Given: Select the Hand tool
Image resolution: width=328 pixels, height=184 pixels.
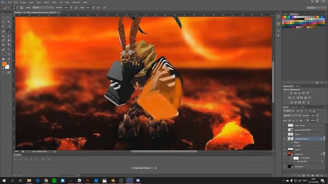Looking at the screenshot, I should pos(4,59).
